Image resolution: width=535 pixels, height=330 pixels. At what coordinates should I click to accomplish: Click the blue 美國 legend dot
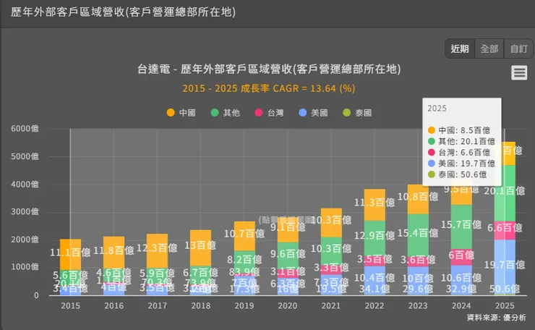coord(303,113)
